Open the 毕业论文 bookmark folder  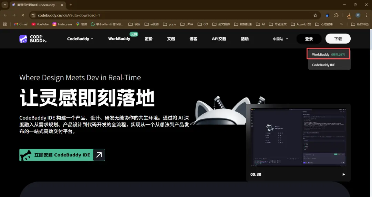click(278, 24)
